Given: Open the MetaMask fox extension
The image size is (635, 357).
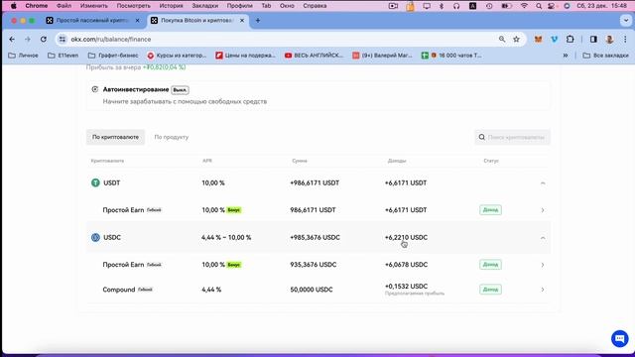Looking at the screenshot, I should pos(538,40).
